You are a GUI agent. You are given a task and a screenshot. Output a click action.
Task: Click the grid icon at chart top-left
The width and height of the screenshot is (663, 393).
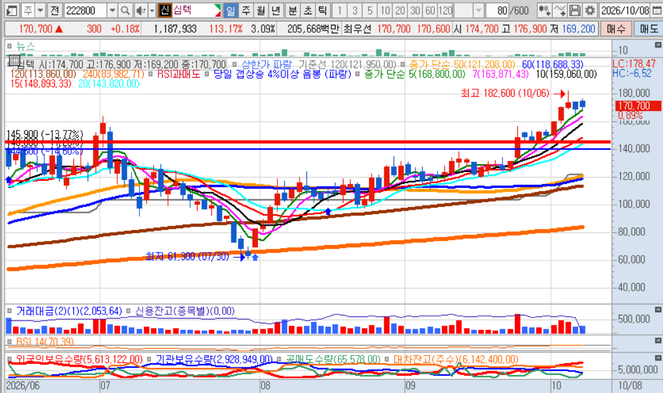15,60
